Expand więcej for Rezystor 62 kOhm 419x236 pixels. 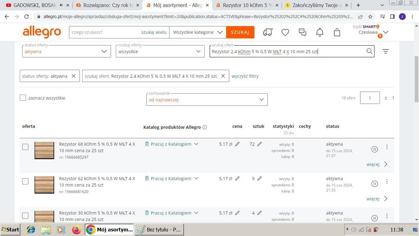(377, 199)
